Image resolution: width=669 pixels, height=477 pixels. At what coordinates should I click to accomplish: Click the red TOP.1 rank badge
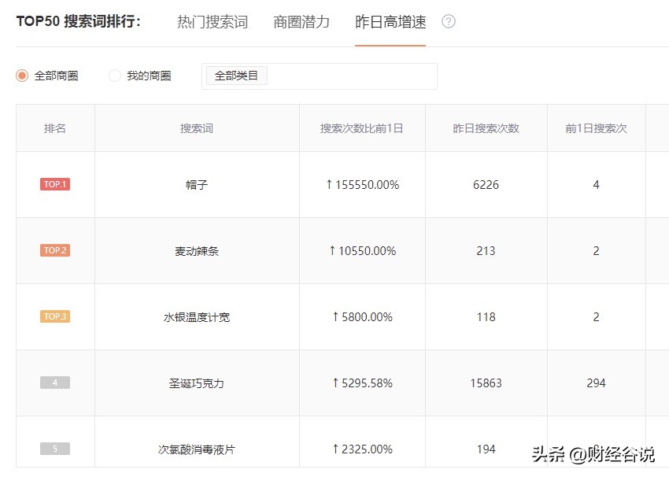(x=54, y=184)
